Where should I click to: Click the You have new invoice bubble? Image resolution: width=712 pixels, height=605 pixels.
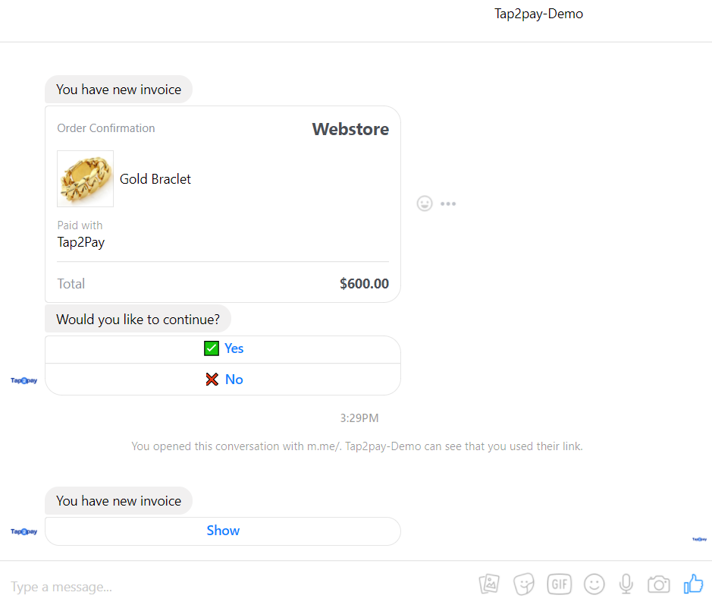point(118,89)
